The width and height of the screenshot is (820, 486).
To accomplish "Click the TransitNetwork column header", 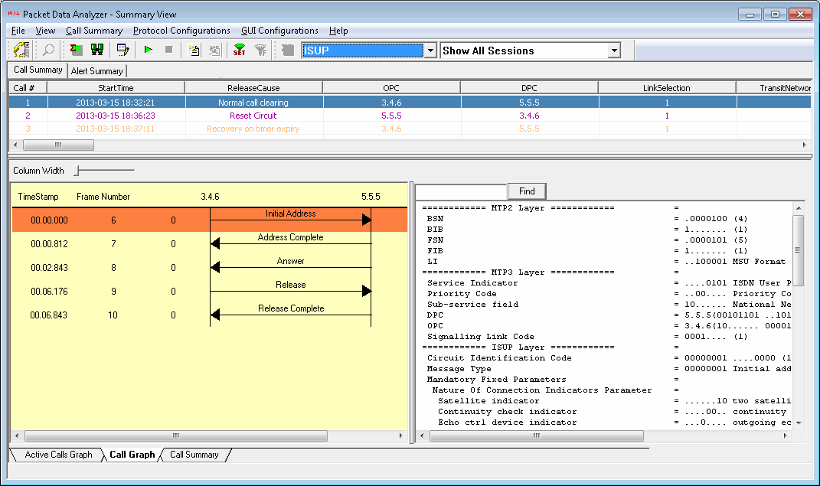I will coord(774,88).
